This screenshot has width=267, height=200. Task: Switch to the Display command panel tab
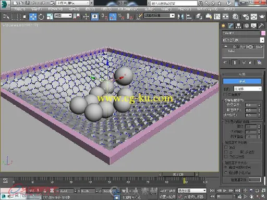coord(253,26)
